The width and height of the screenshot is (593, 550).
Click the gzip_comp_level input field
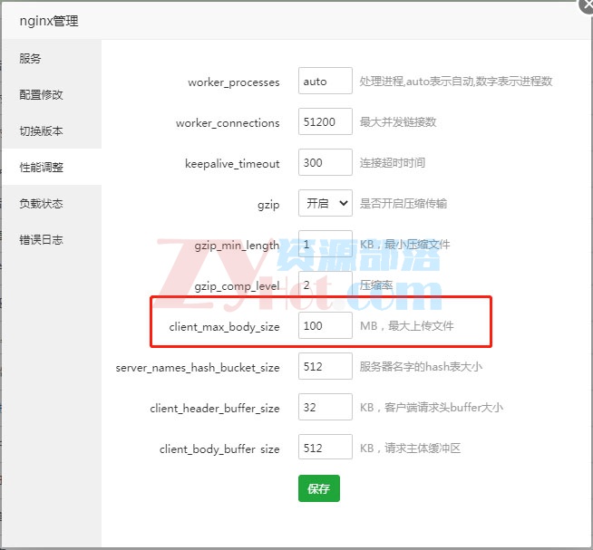[x=326, y=285]
